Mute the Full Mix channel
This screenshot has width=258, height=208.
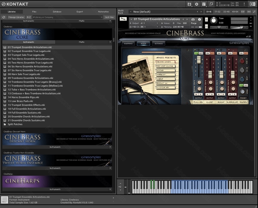pyautogui.click(x=196, y=94)
